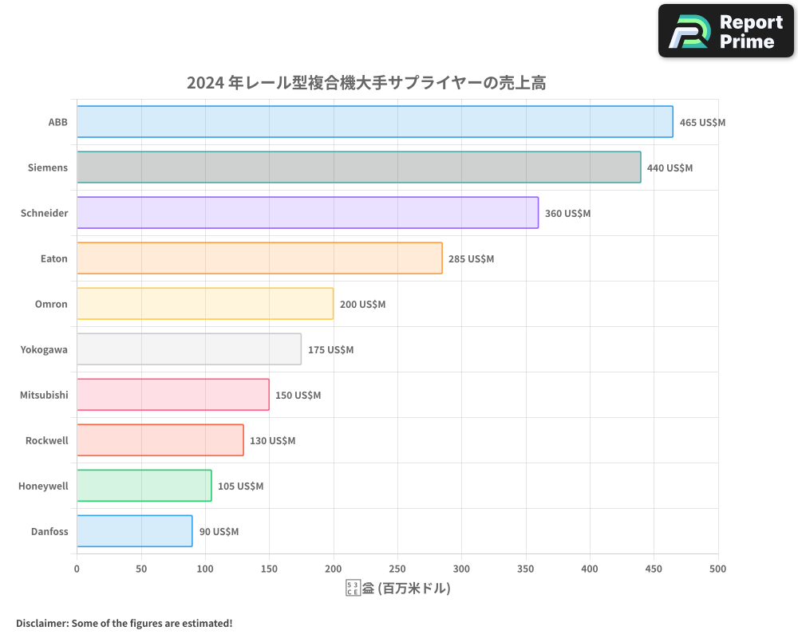Toggle the Yokogawa series by clicking its label
Image resolution: width=798 pixels, height=638 pixels.
click(x=45, y=349)
